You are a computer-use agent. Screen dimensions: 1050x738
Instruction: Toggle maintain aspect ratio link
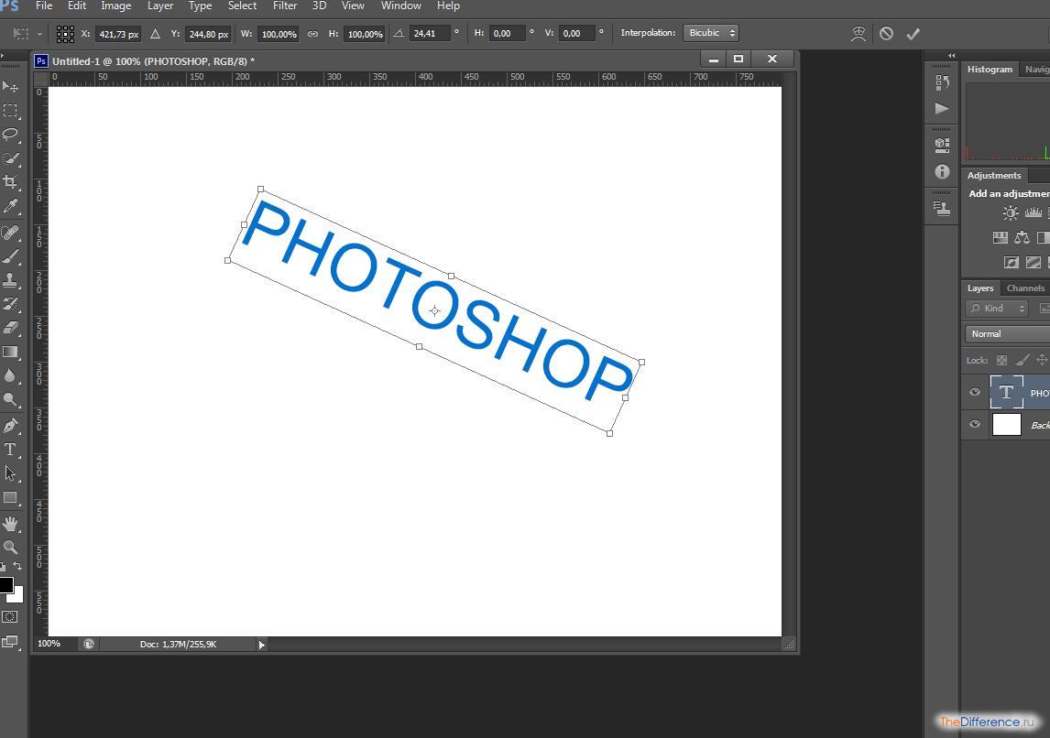point(312,34)
